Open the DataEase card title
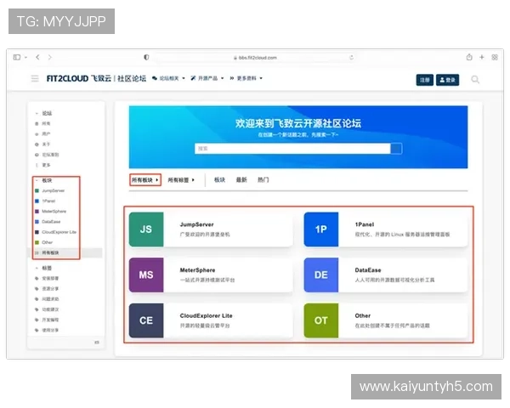Image resolution: width=510 pixels, height=408 pixels. (368, 270)
